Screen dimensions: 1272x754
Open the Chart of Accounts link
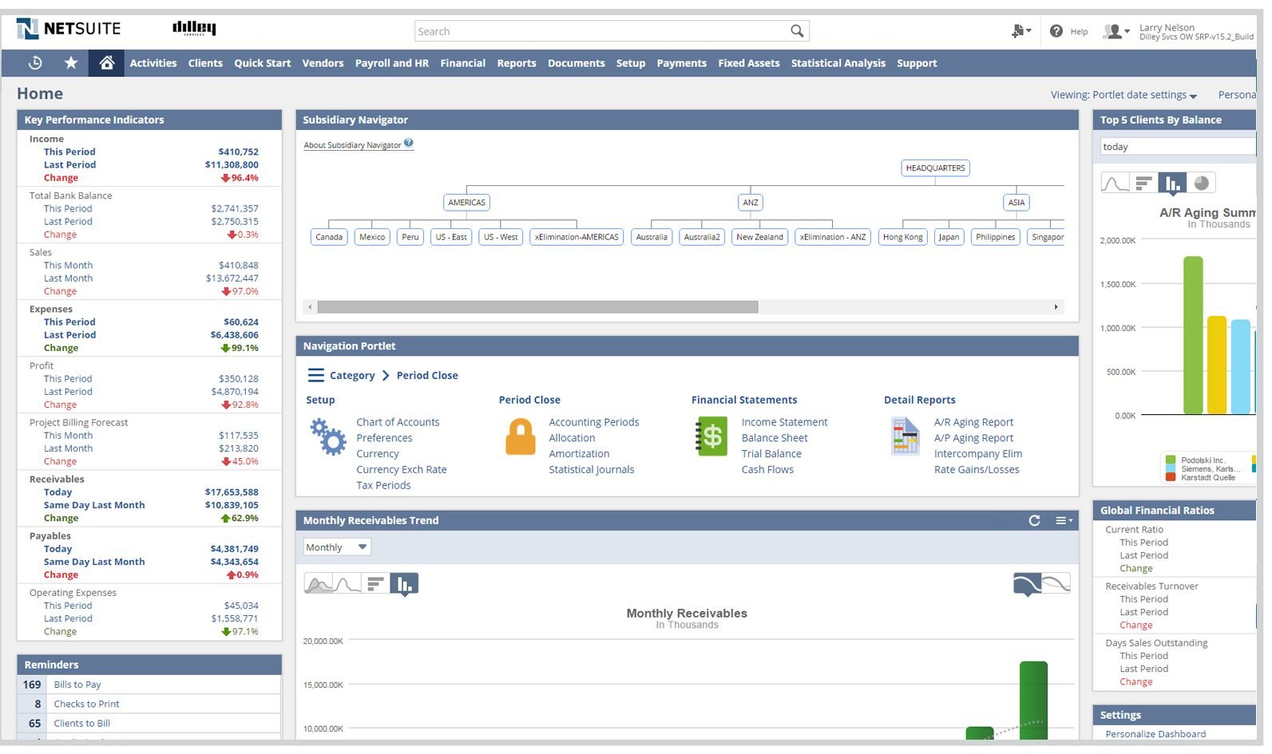[398, 422]
